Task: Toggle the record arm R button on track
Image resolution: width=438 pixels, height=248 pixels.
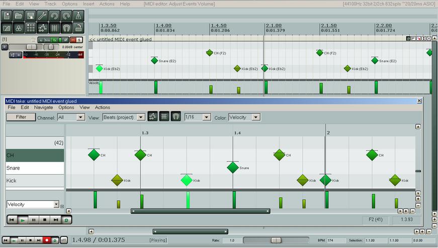Action: click(x=5, y=47)
